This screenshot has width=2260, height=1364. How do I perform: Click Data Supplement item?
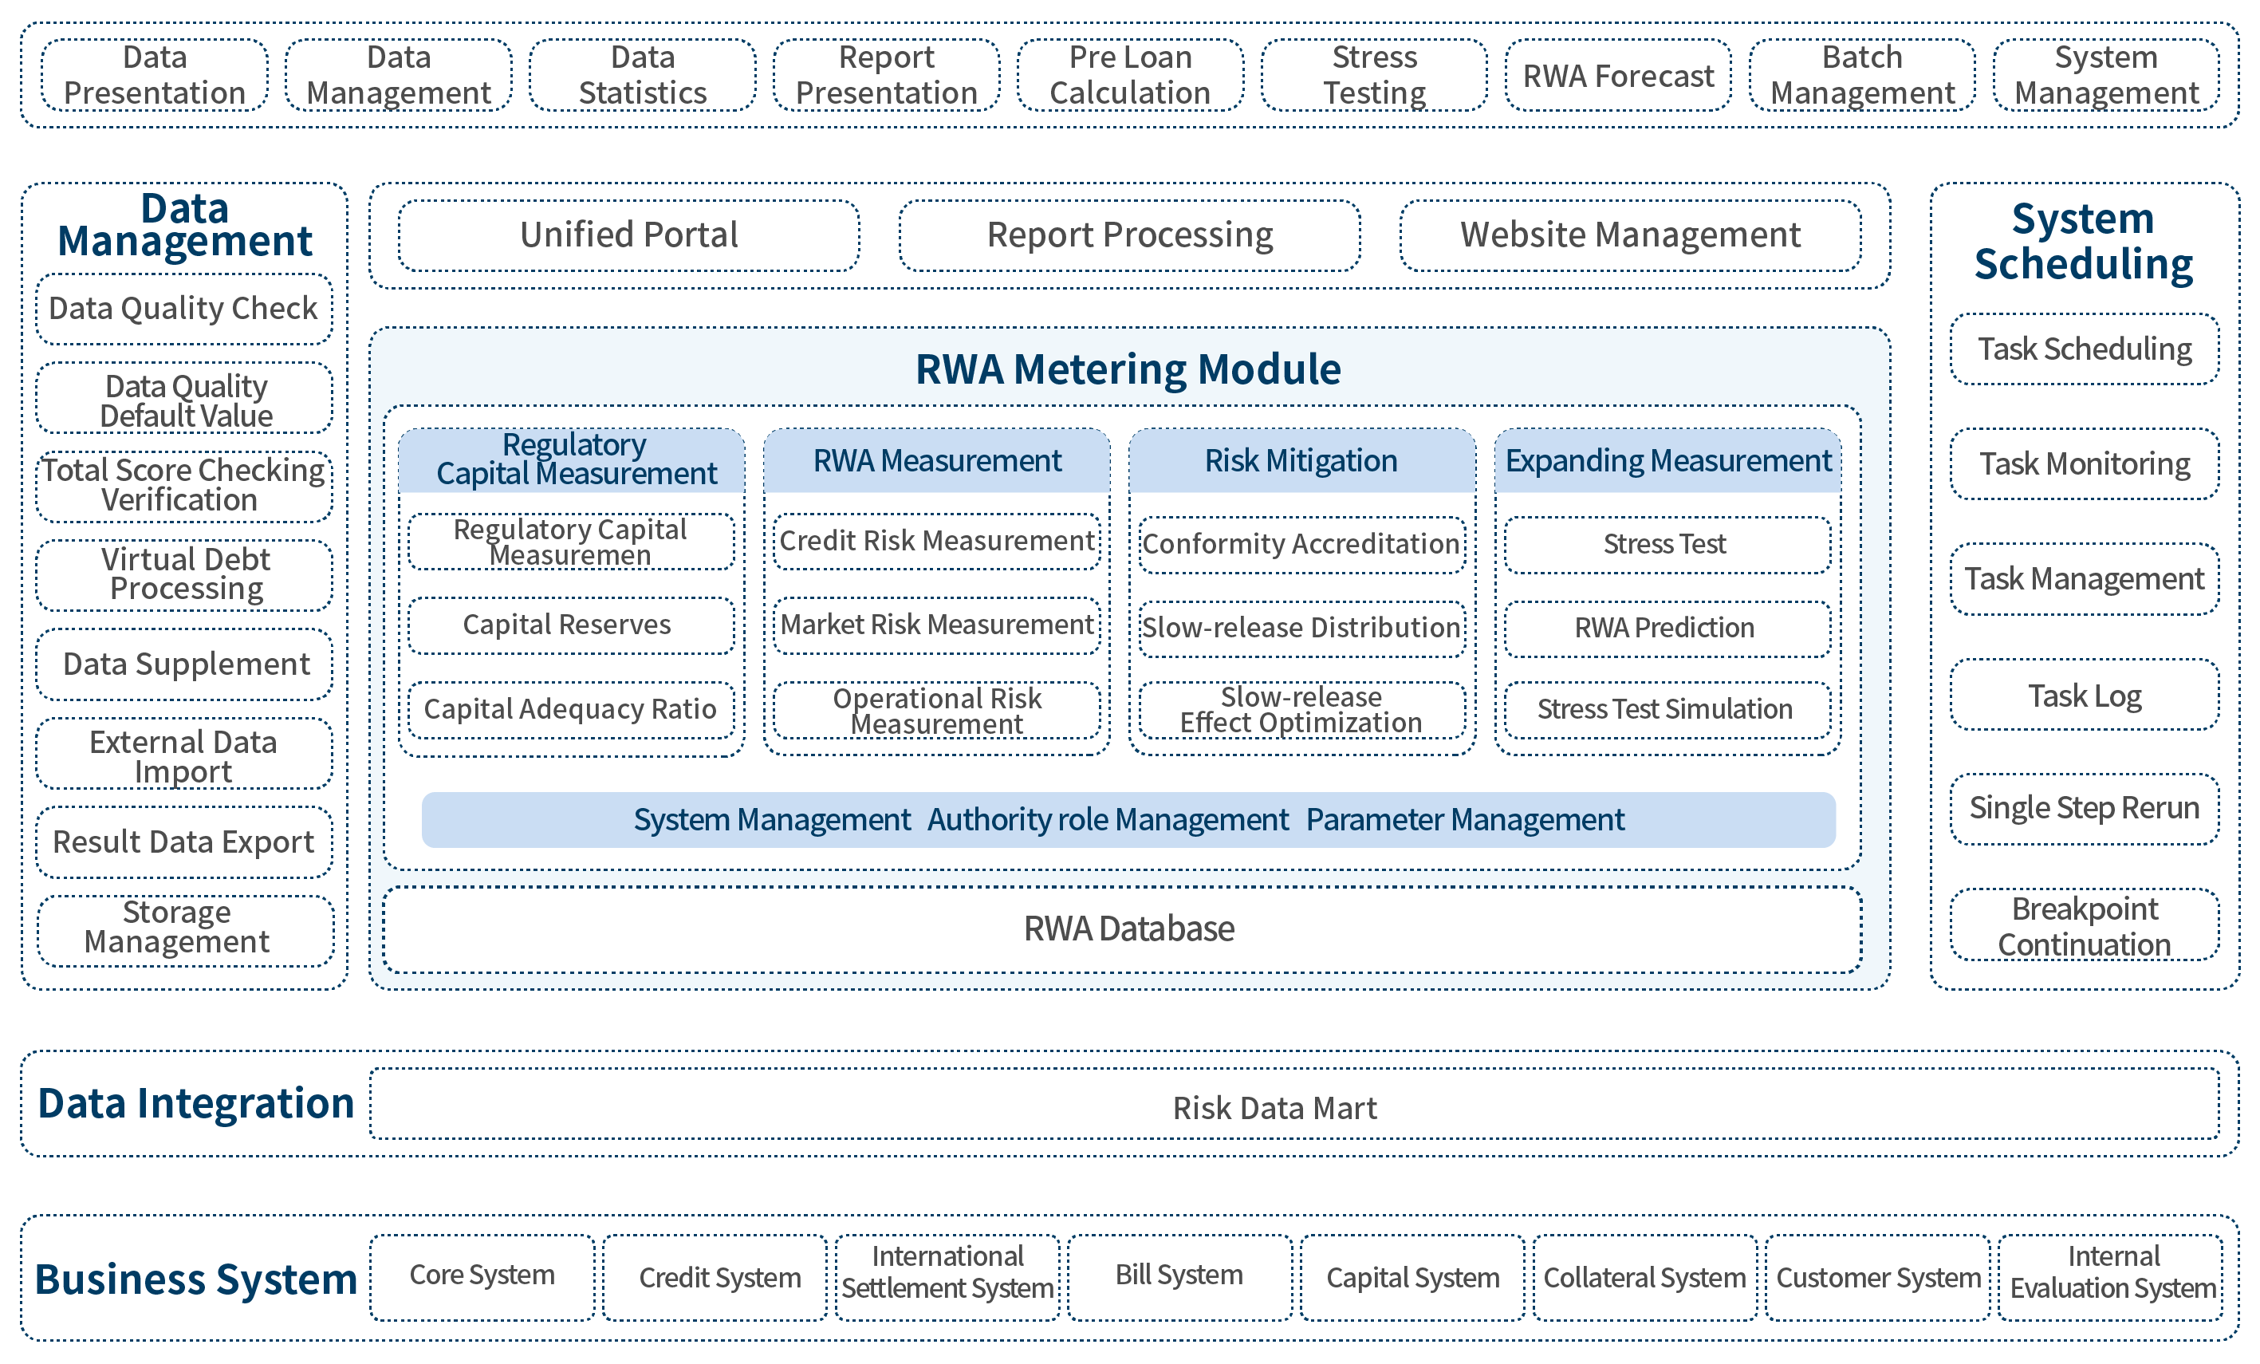pyautogui.click(x=184, y=664)
